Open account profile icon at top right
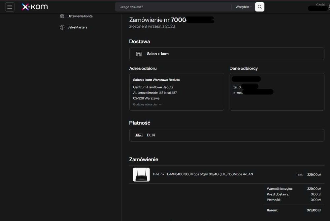Screen dimensions: 330x221 [329, 8]
